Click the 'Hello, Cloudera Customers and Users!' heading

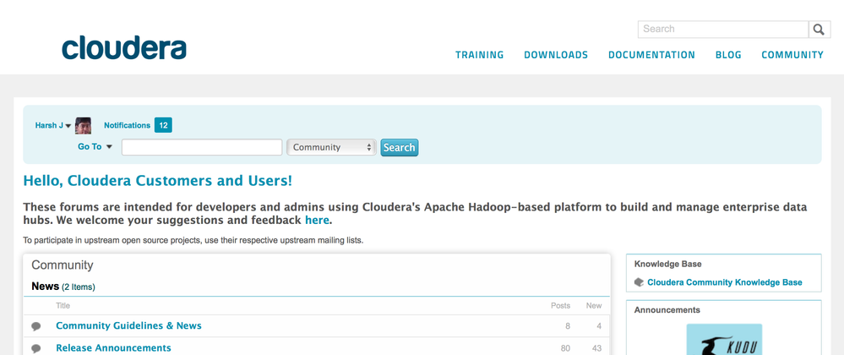coord(158,181)
